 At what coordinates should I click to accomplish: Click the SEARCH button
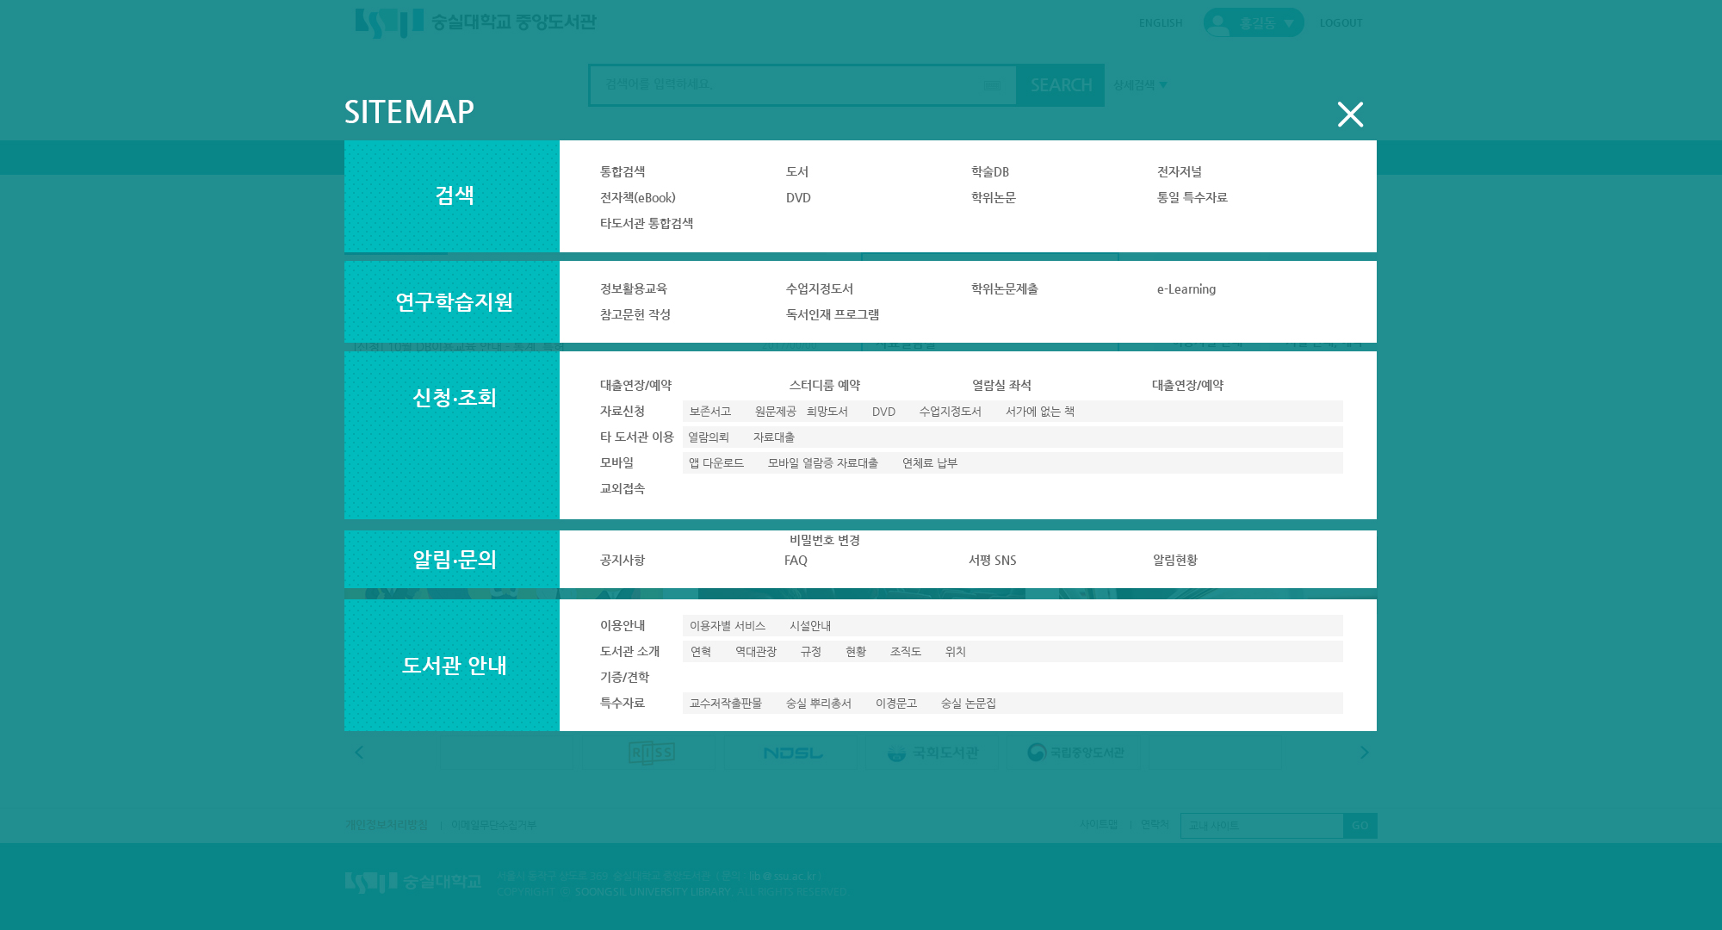(1061, 85)
